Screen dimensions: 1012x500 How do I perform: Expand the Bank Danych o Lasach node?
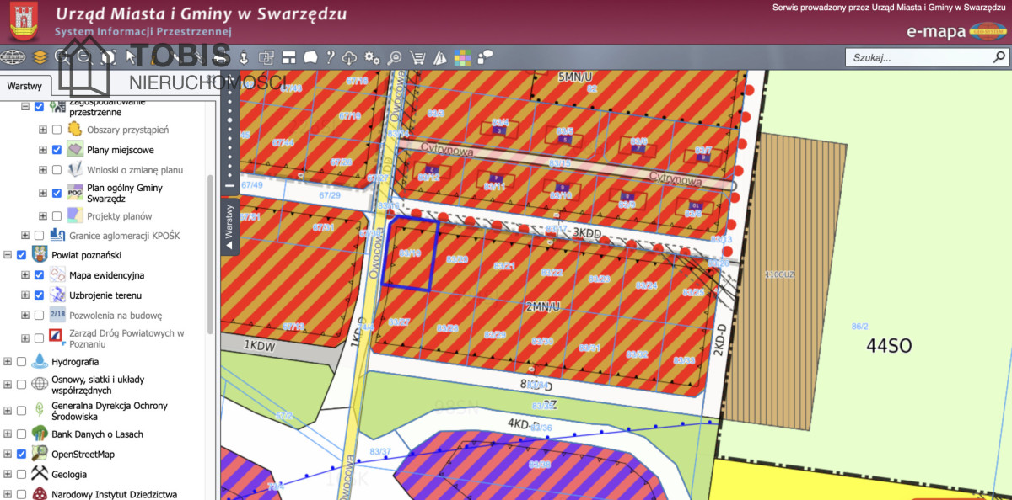point(8,434)
